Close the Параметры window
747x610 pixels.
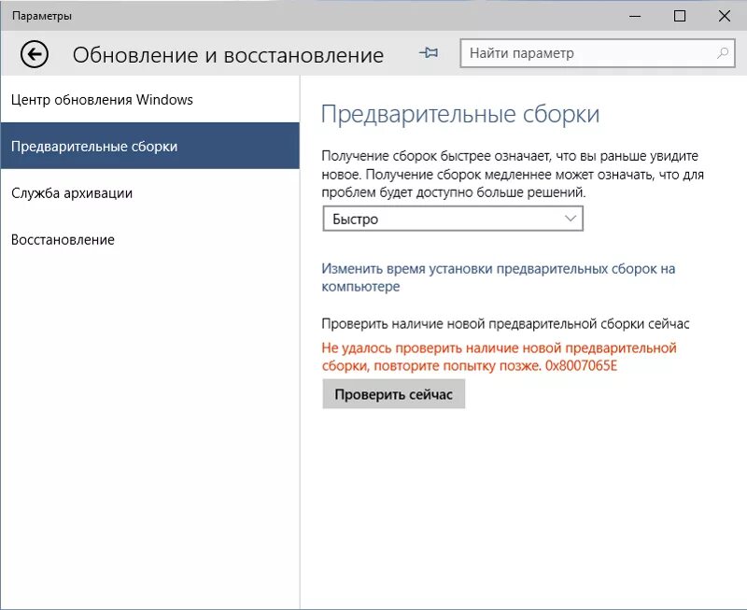[725, 16]
